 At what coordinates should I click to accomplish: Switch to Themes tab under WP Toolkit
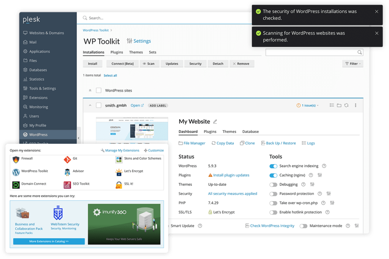click(136, 52)
